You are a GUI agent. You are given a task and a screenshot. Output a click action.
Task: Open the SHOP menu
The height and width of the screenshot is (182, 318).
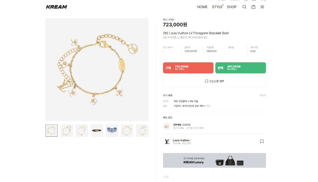tap(232, 7)
